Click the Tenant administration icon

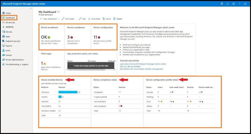point(4,60)
